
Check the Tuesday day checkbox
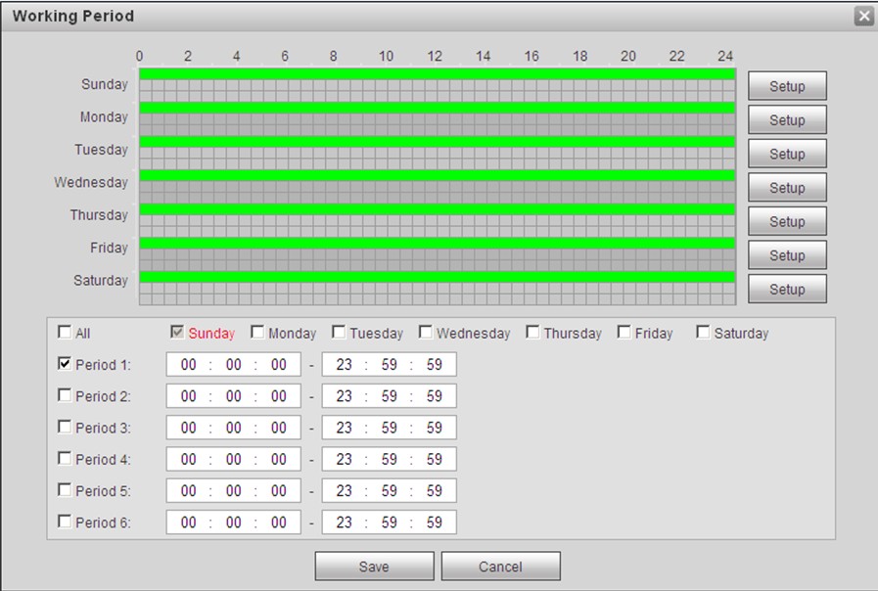click(x=339, y=332)
